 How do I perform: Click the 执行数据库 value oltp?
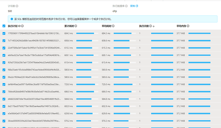point(115,11)
